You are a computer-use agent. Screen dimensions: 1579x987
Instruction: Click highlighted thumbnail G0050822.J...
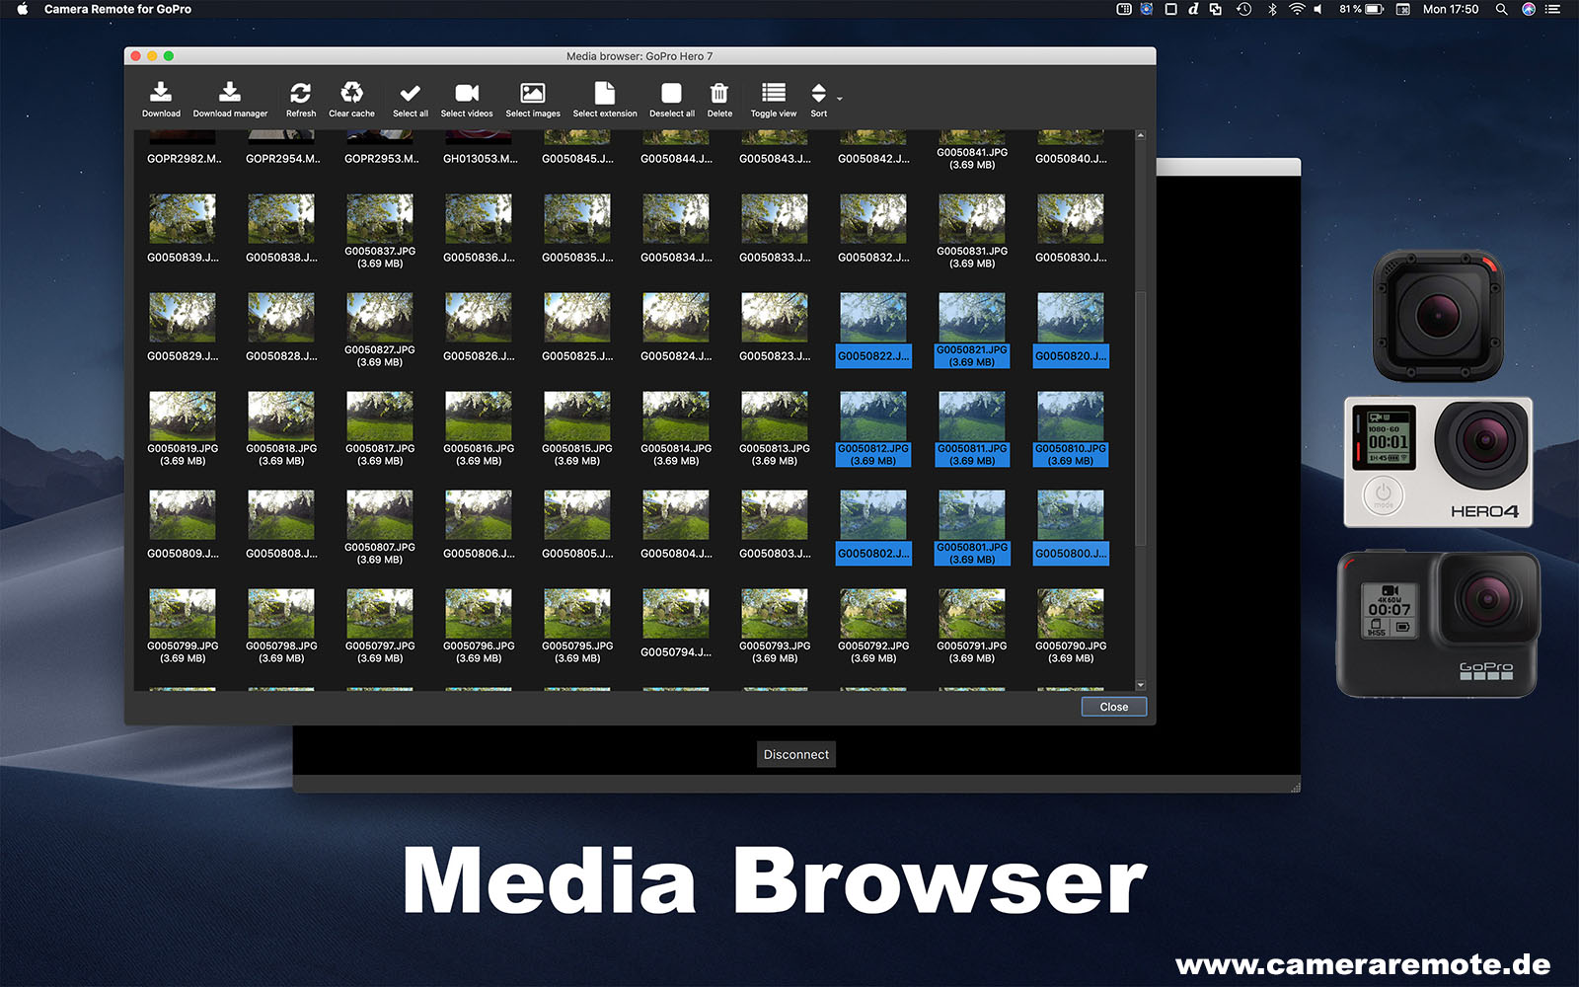[x=873, y=318]
